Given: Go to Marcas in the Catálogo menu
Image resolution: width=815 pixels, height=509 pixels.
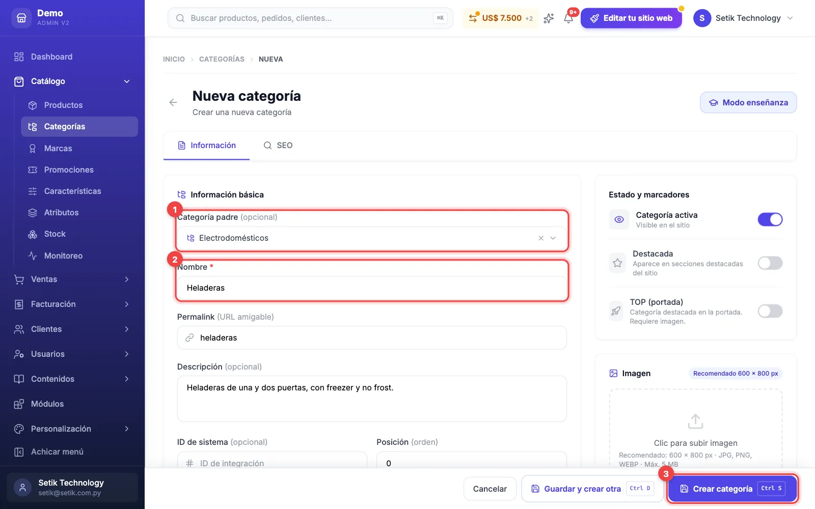Looking at the screenshot, I should coord(79,148).
